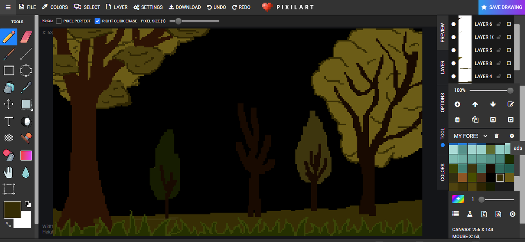
Task: Select the Hand pan tool
Action: coord(9,172)
